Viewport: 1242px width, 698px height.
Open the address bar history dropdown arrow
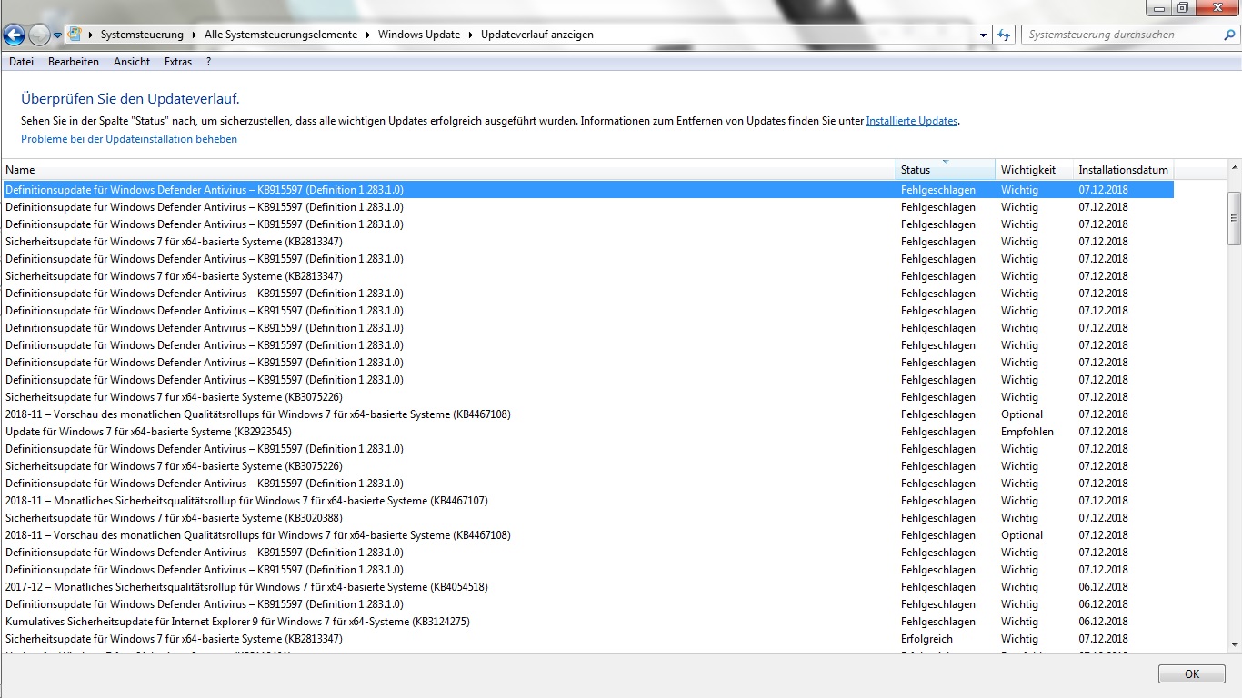tap(984, 35)
